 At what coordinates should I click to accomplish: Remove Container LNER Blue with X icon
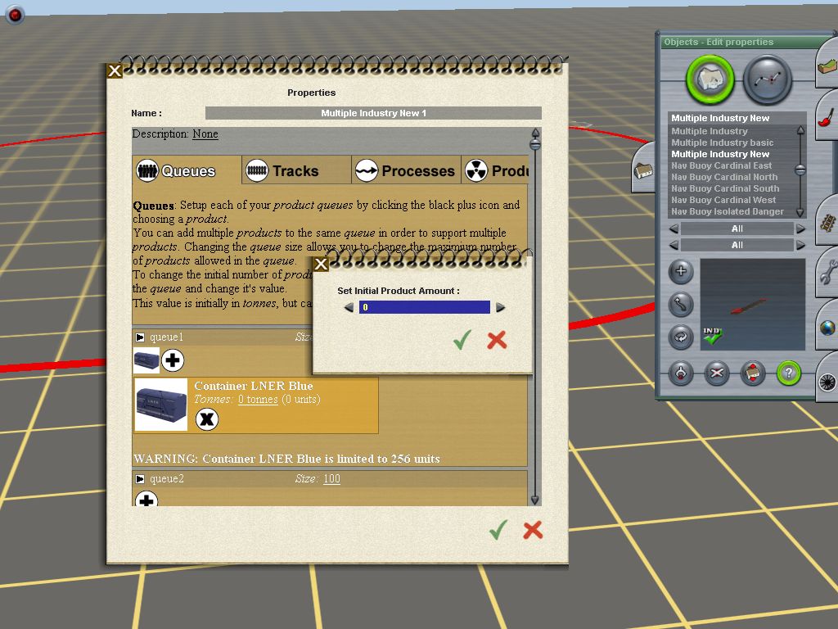[207, 419]
